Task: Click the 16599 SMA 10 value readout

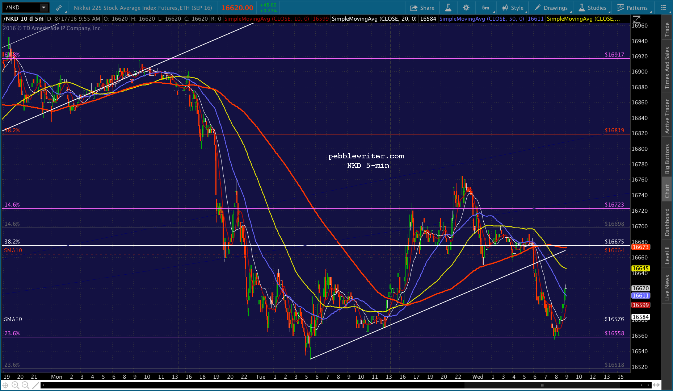Action: [x=321, y=19]
